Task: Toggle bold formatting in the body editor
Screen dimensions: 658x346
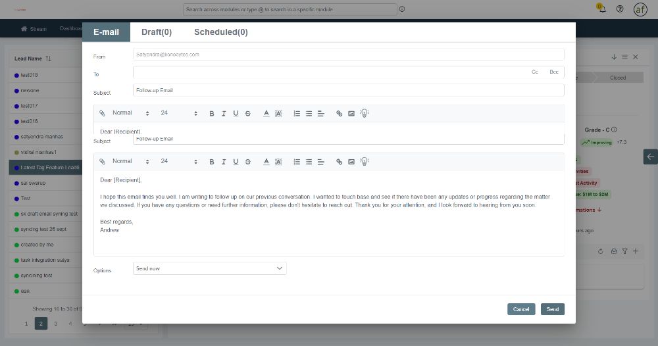Action: (x=212, y=161)
